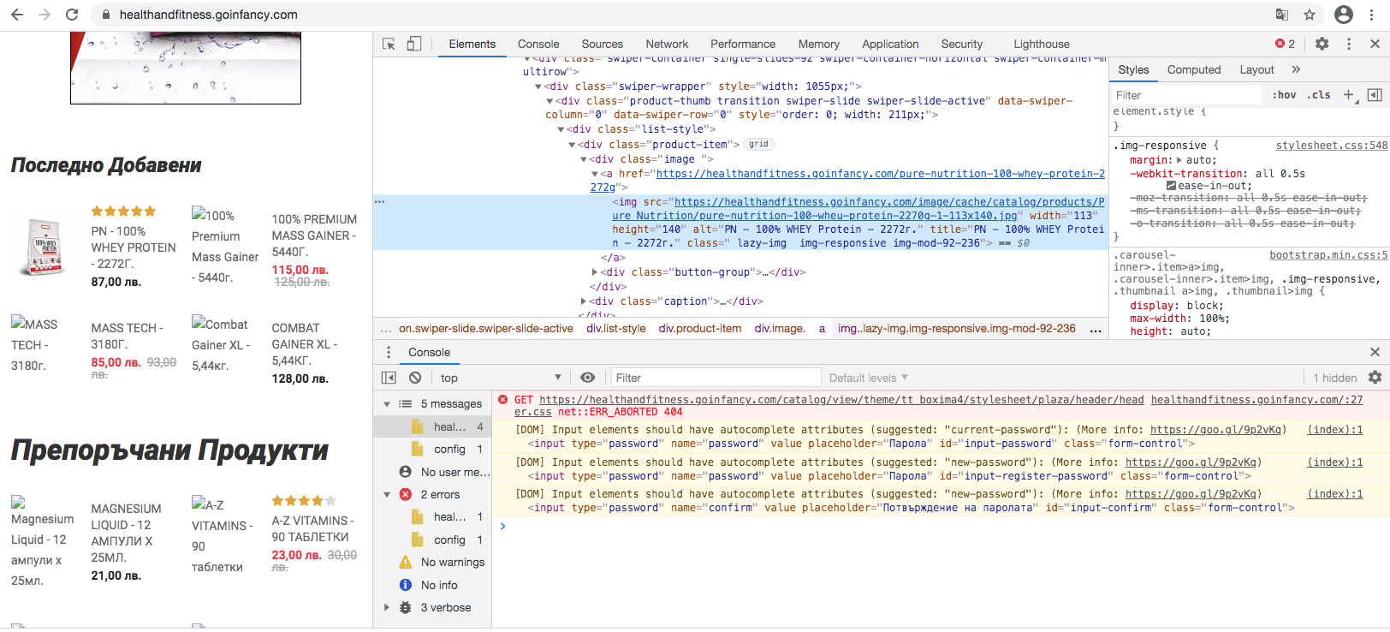Open the JavaScript context top dropdown
This screenshot has height=632, width=1390.
click(501, 378)
